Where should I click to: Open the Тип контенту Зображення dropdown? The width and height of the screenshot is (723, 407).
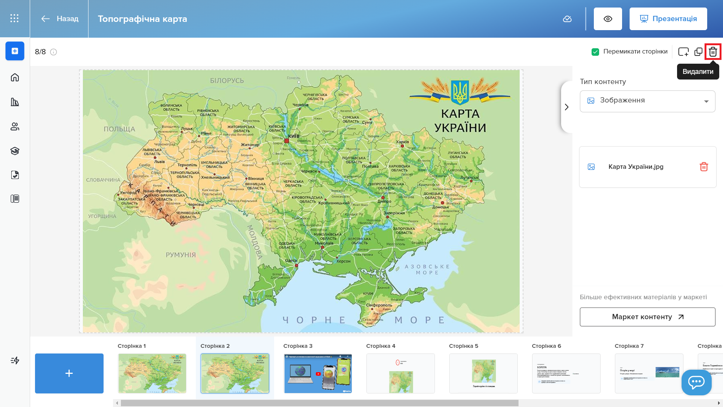(647, 101)
